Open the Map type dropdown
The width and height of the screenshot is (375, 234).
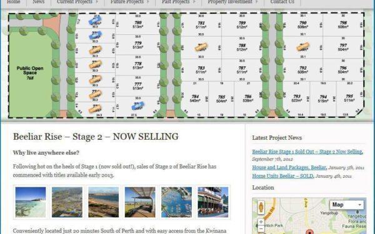tap(346, 205)
